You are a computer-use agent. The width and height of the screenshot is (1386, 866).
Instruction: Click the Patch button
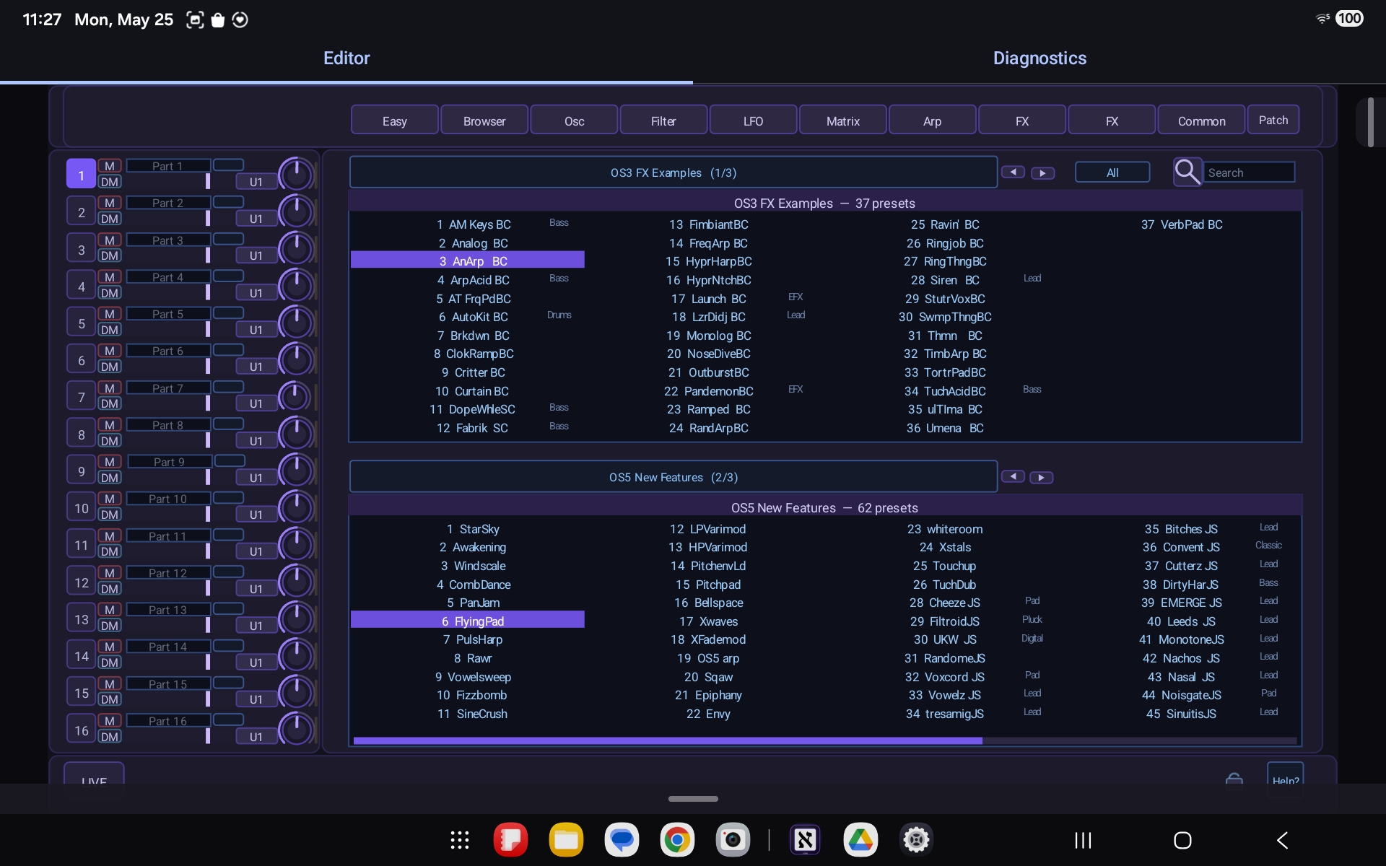[1273, 120]
